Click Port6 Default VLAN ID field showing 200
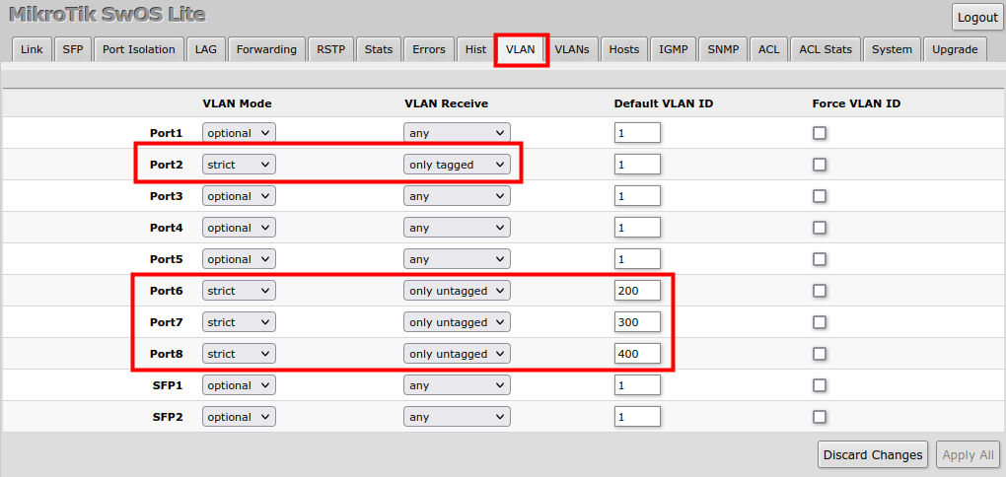This screenshot has height=477, width=1006. coord(637,291)
